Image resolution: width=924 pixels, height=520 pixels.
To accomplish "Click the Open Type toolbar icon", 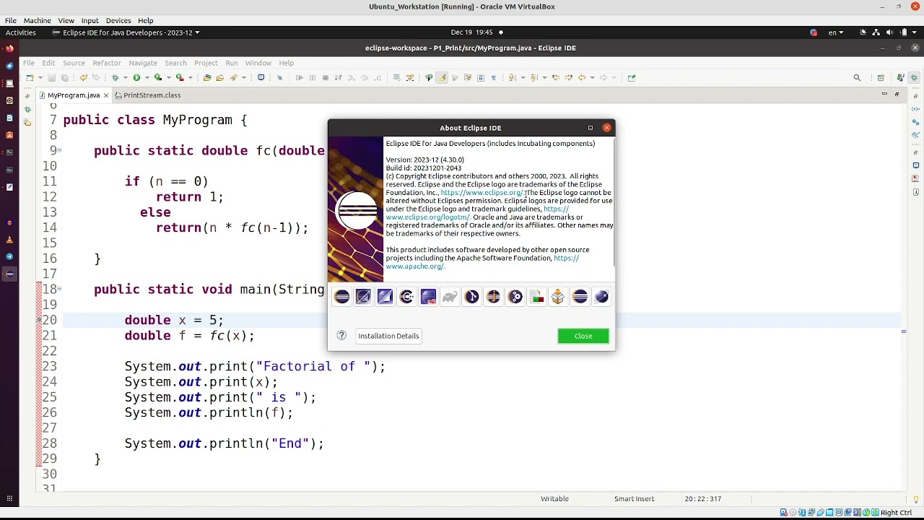I will (x=207, y=77).
